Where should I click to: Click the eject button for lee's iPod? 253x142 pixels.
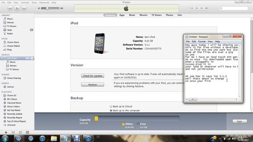click(32, 58)
